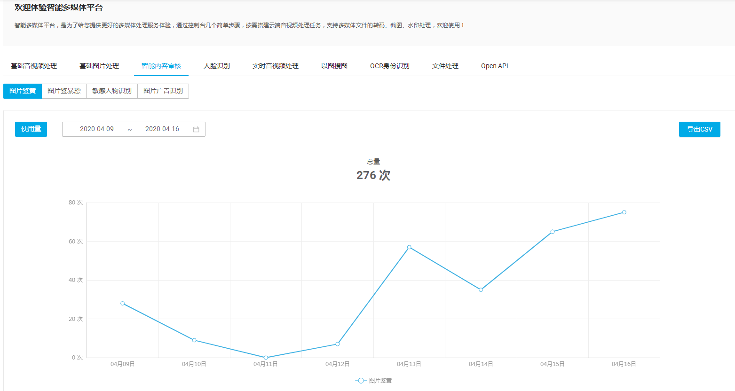Click the 04月10日 x-axis label
This screenshot has height=391, width=735.
click(x=194, y=364)
